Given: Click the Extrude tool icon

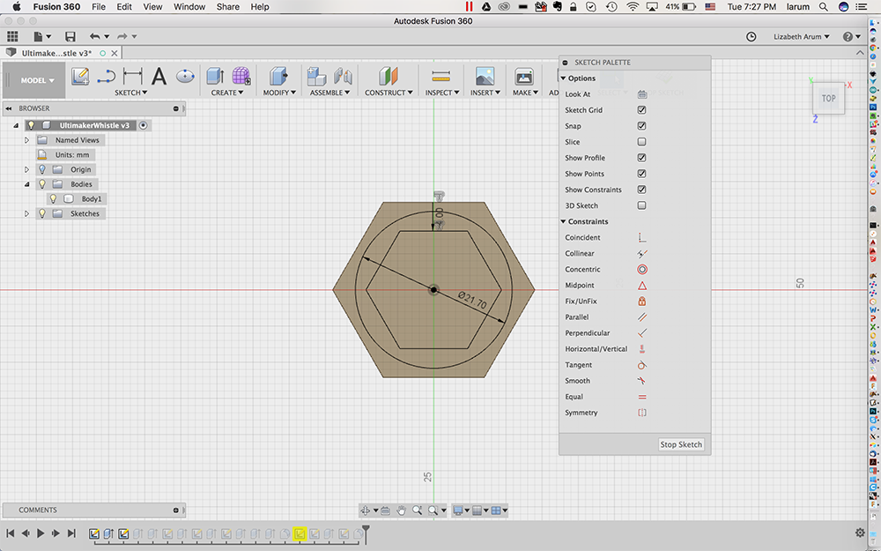Looking at the screenshot, I should click(215, 76).
